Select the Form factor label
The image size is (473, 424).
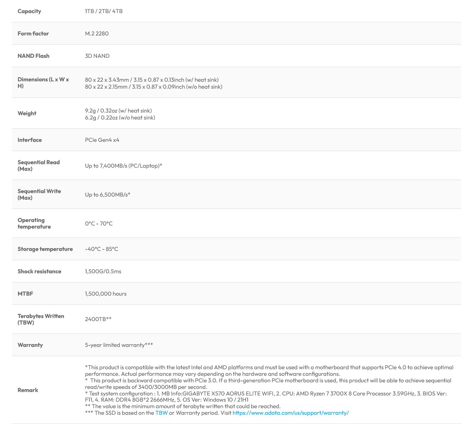click(33, 34)
